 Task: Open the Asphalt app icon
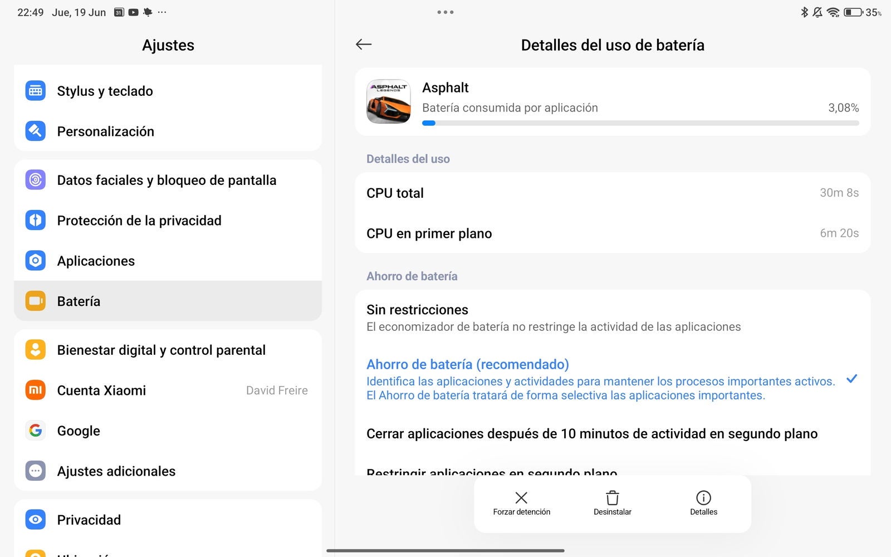389,101
